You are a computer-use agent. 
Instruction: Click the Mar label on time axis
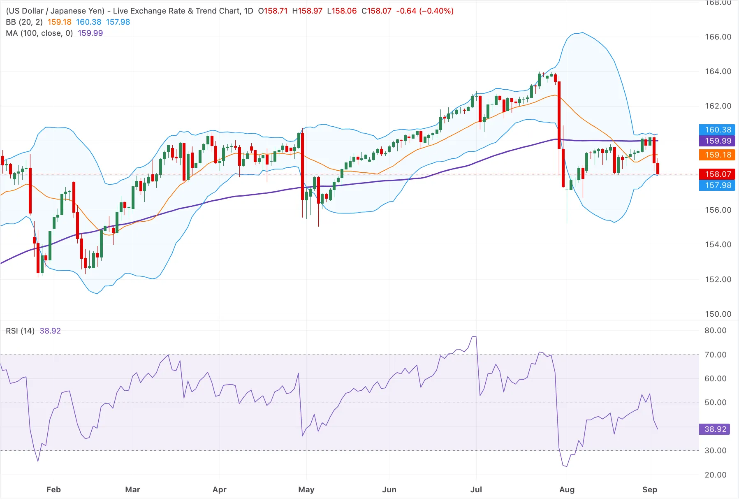132,489
